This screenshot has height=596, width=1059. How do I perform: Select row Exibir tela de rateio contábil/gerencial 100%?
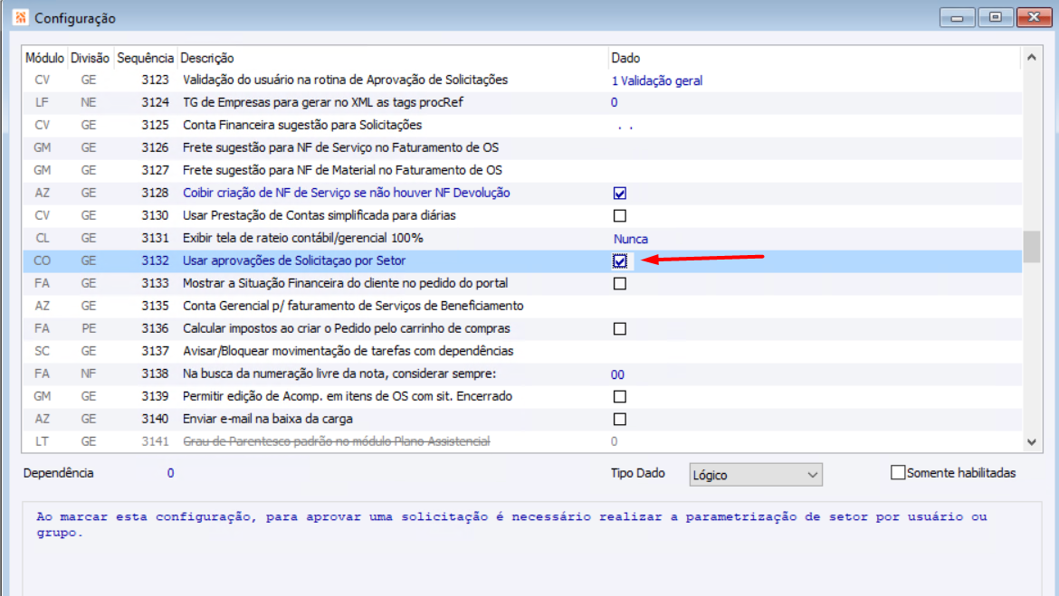pyautogui.click(x=522, y=238)
